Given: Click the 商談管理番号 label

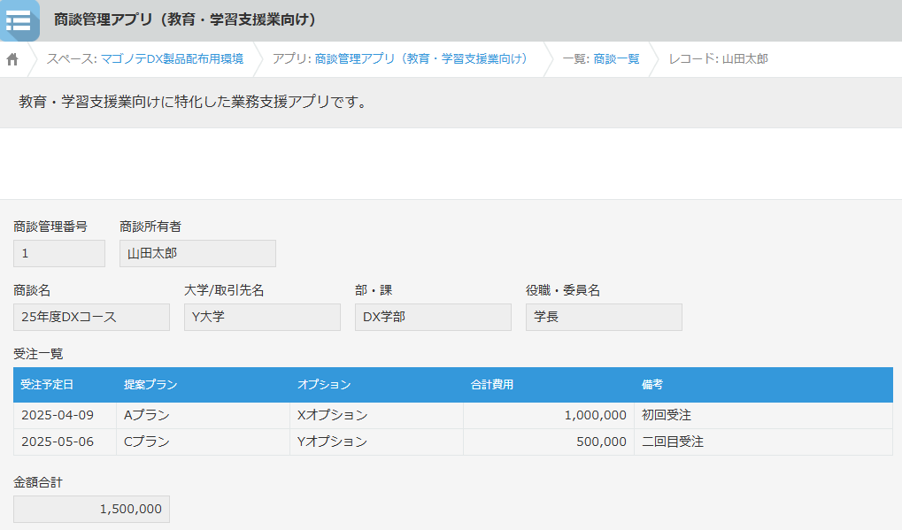Looking at the screenshot, I should (x=50, y=227).
